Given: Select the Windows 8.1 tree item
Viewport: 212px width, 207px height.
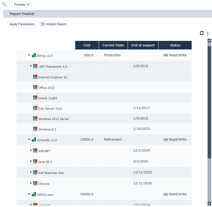Looking at the screenshot, I should [x=47, y=129].
